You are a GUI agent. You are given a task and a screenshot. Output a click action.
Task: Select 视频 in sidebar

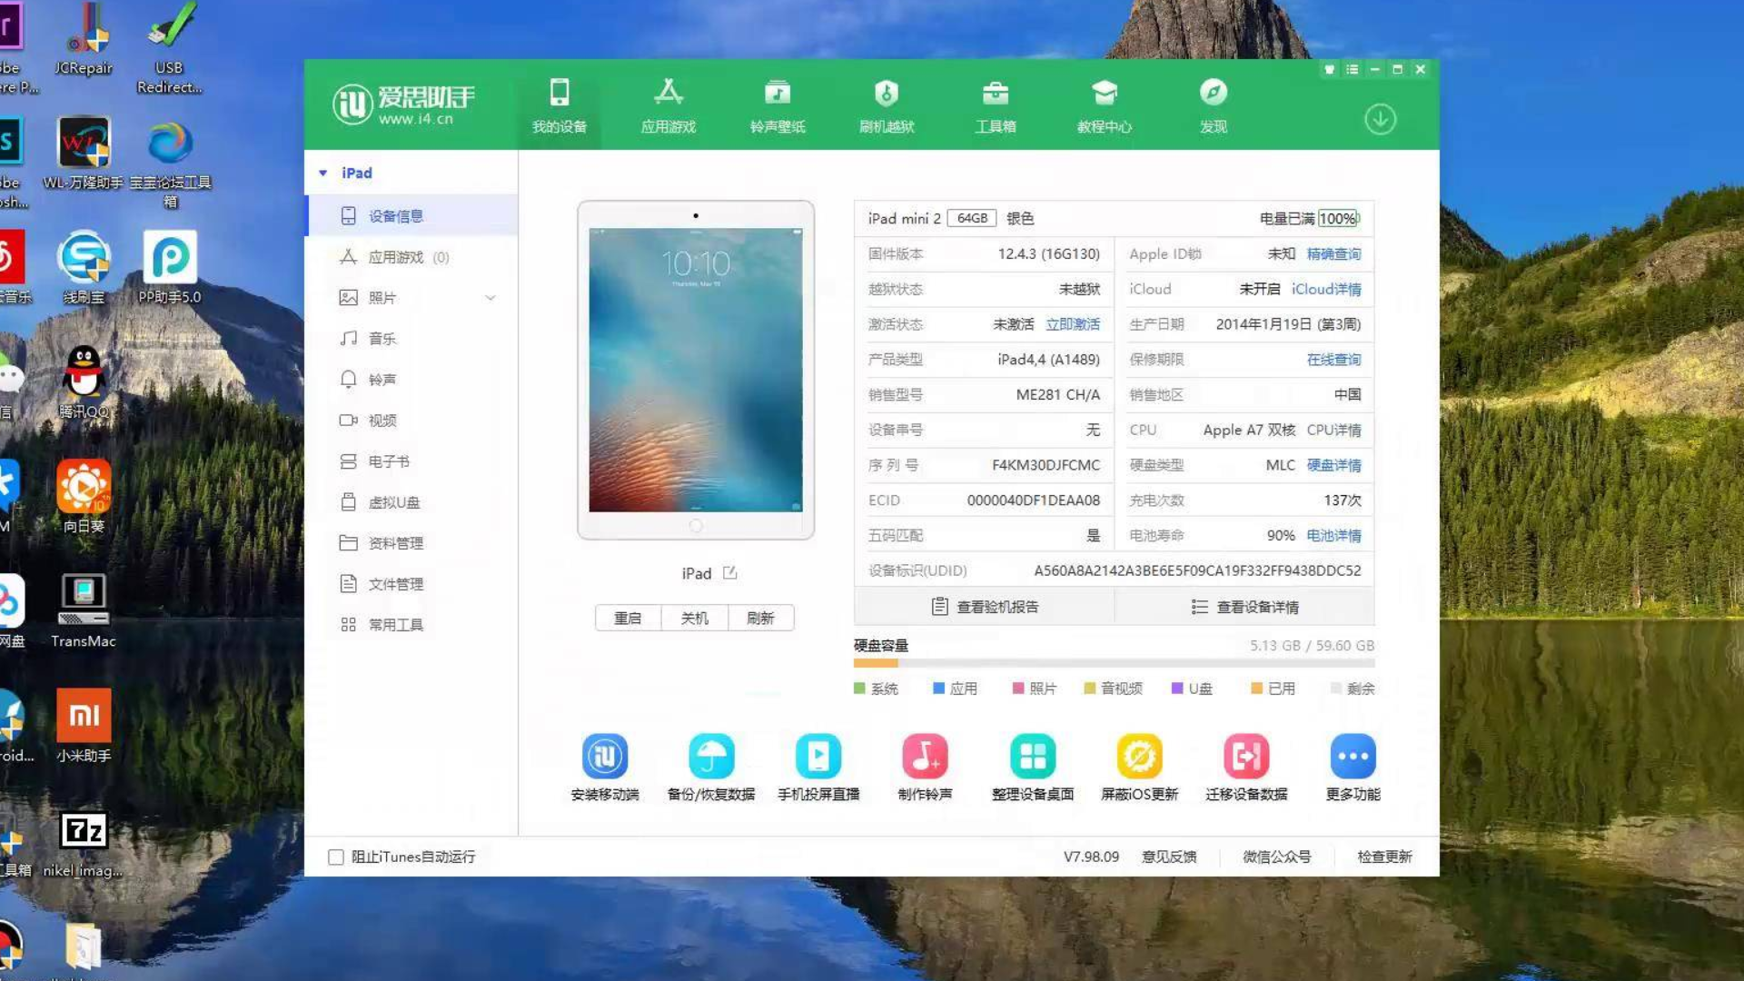click(411, 421)
